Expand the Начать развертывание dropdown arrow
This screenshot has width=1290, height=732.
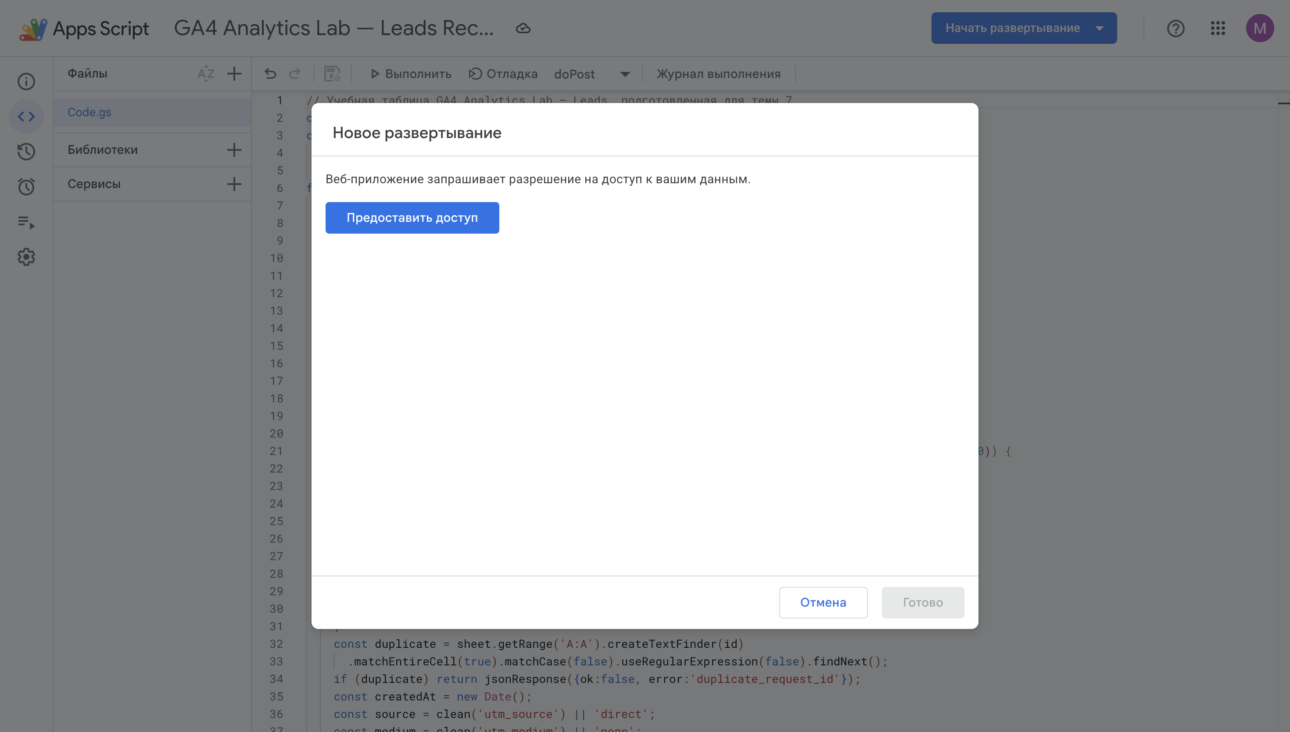point(1099,28)
